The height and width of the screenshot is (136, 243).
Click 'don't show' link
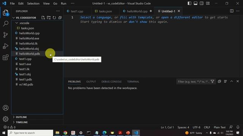(138, 22)
